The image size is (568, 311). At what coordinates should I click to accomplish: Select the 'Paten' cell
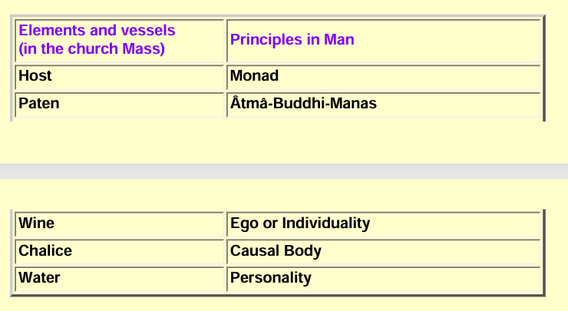[120, 104]
